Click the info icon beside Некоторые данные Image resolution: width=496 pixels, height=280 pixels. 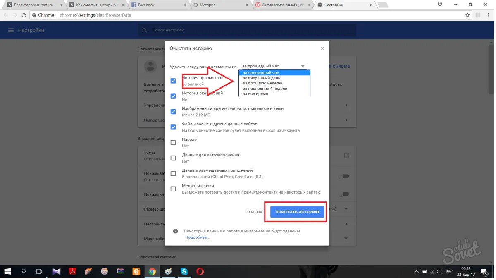tap(176, 231)
